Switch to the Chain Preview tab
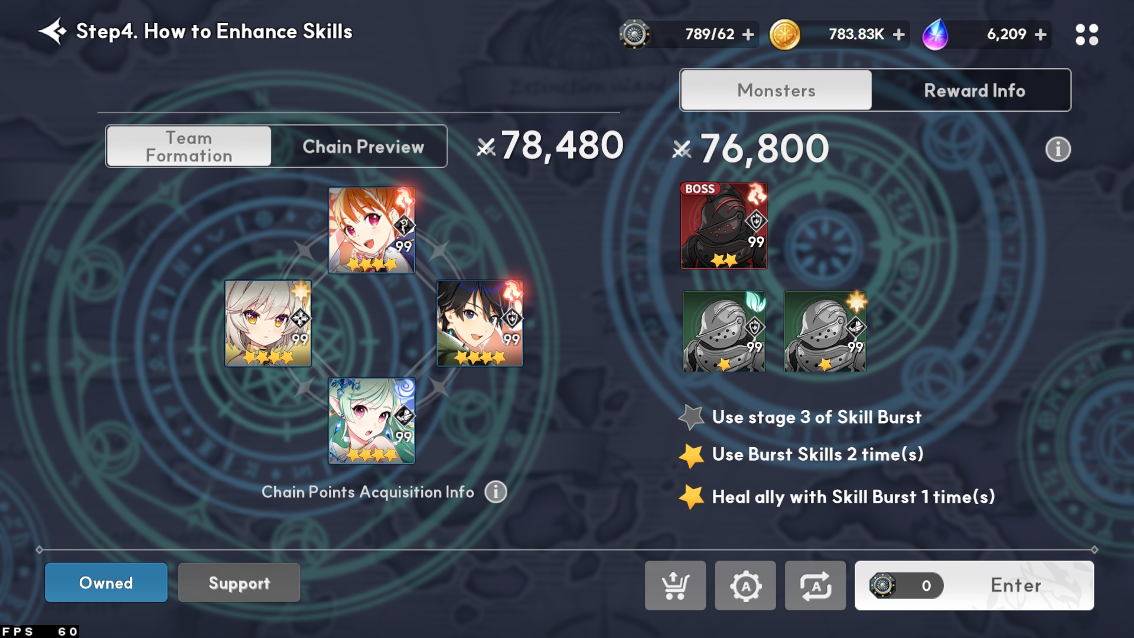This screenshot has width=1134, height=638. [x=363, y=146]
